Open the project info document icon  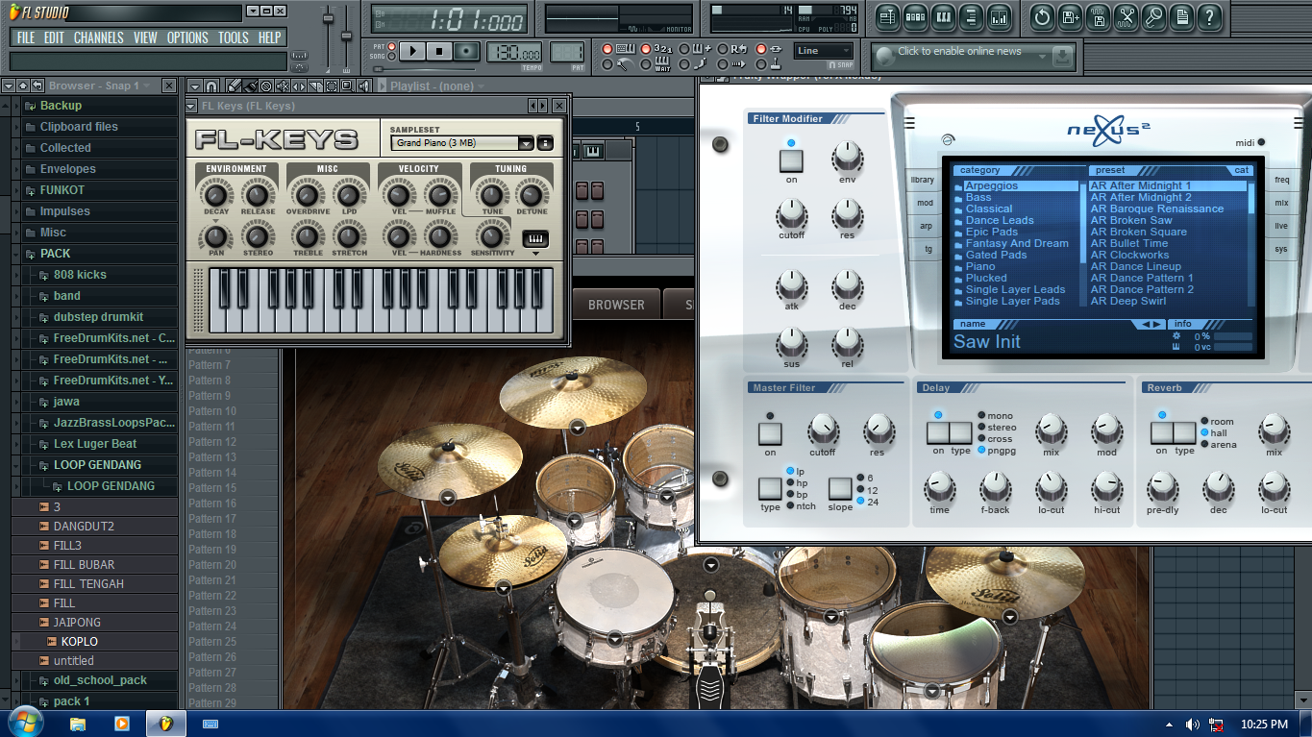1181,16
